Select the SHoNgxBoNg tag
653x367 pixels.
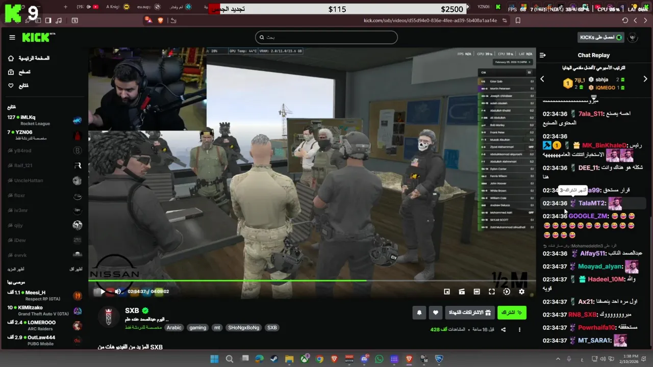pyautogui.click(x=244, y=328)
